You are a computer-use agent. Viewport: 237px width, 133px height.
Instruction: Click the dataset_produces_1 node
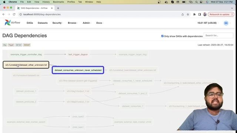tap(26, 91)
